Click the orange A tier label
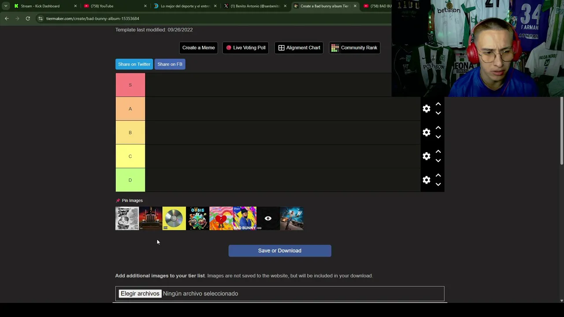Screen dimensions: 564x317 click(x=130, y=109)
